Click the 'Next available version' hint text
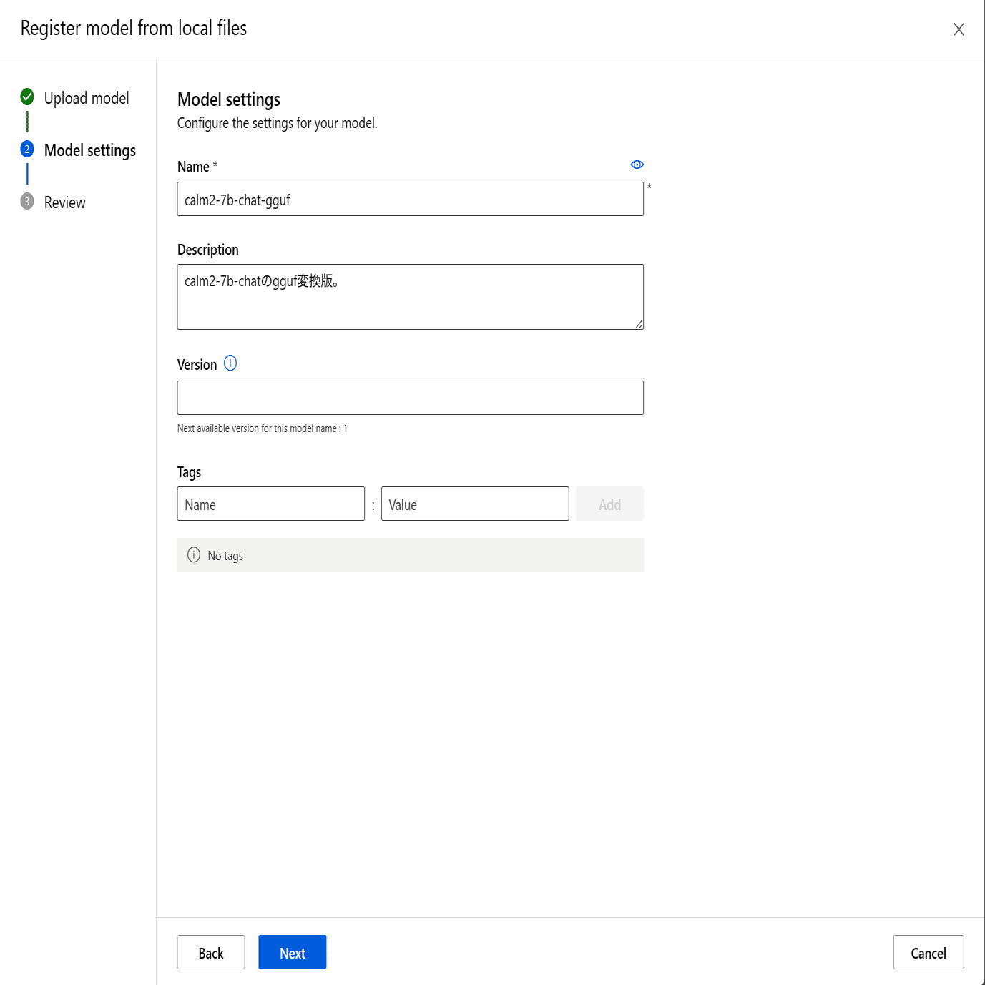The width and height of the screenshot is (985, 985). (x=262, y=428)
